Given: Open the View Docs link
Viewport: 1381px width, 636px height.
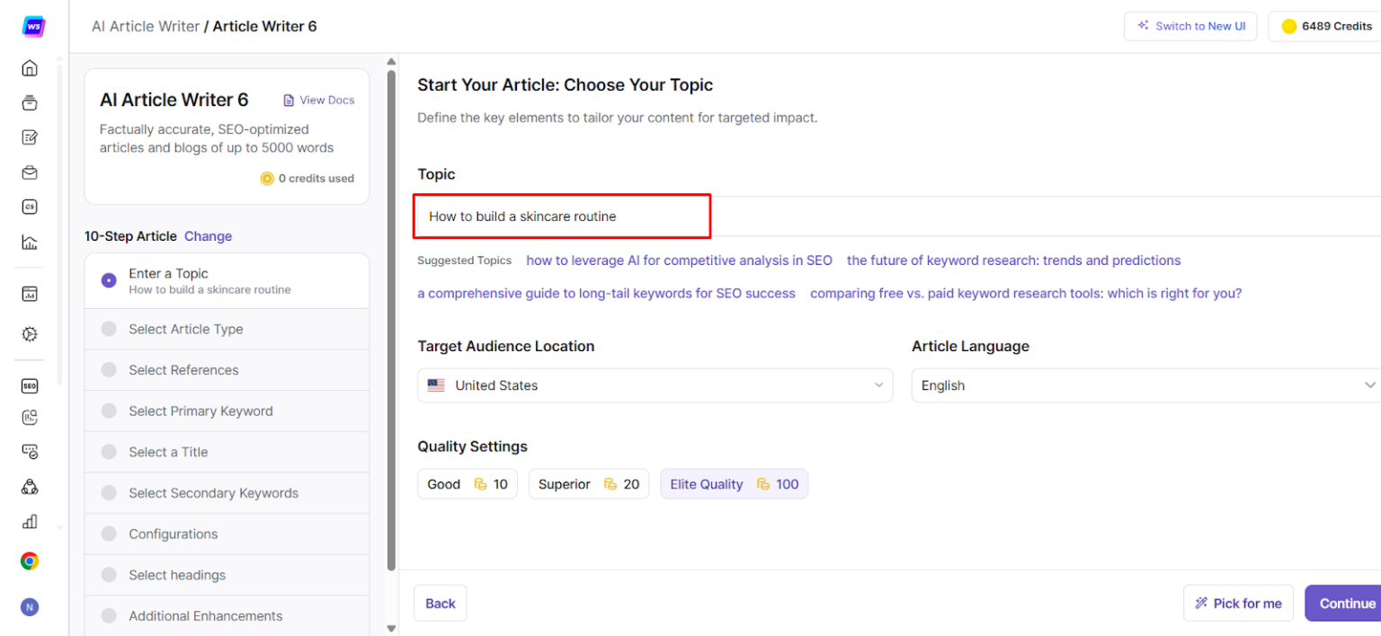Looking at the screenshot, I should click(x=319, y=101).
